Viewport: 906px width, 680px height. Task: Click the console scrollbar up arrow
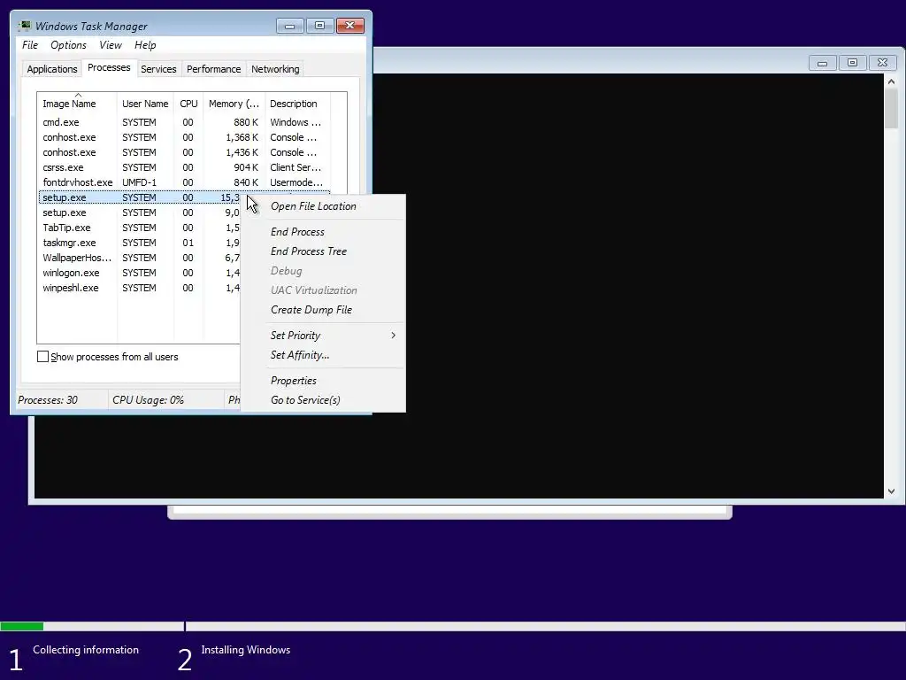click(892, 81)
